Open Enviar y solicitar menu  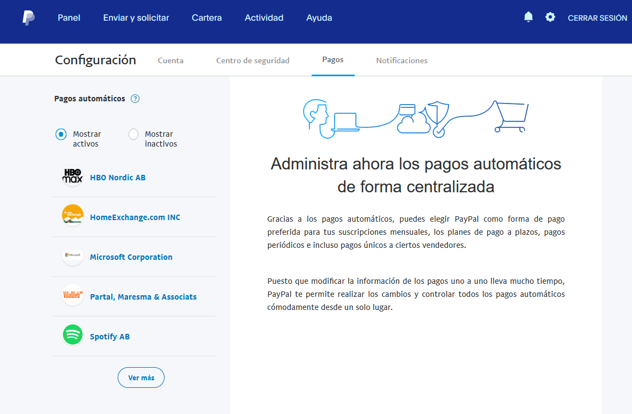click(136, 18)
